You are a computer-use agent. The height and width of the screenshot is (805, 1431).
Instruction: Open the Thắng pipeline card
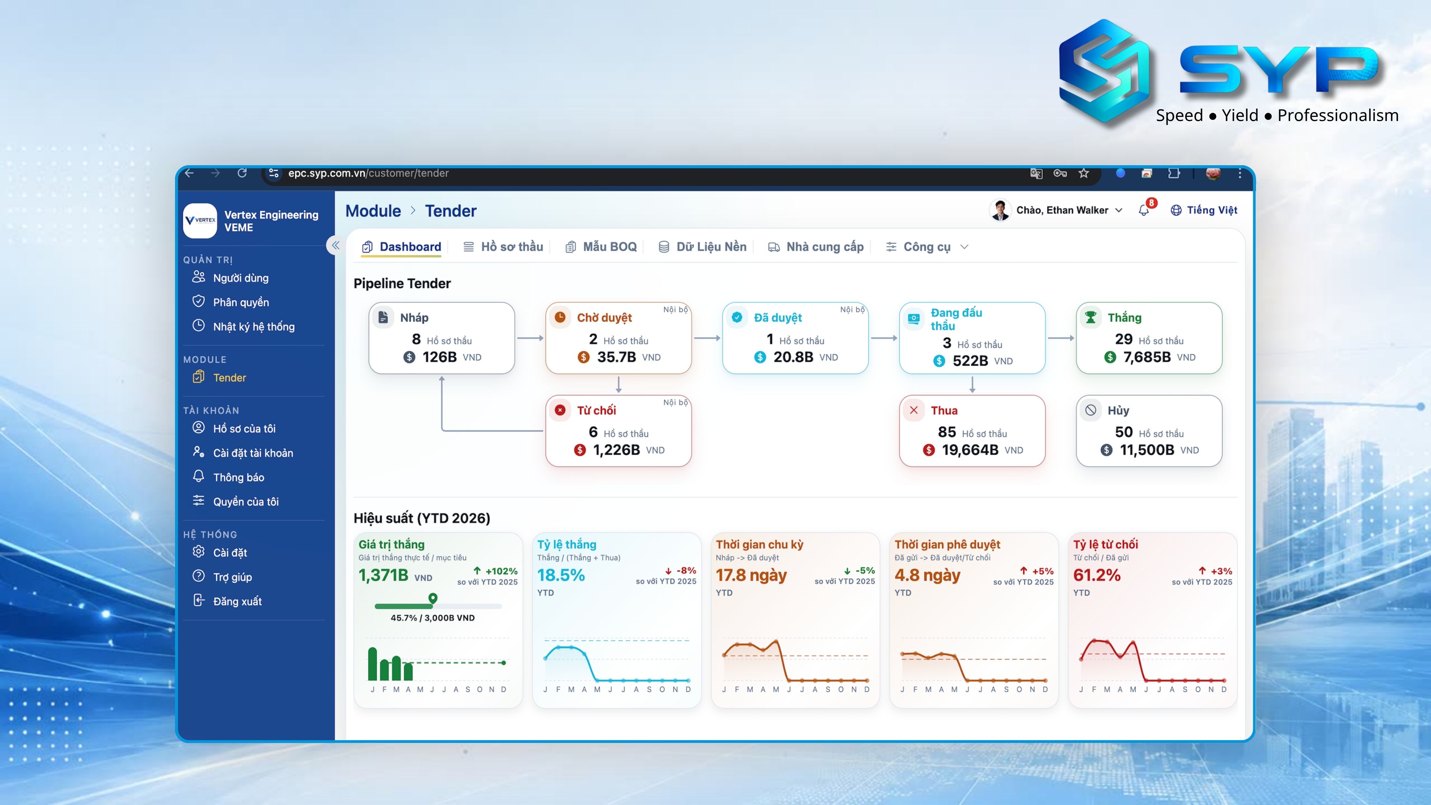(1149, 338)
